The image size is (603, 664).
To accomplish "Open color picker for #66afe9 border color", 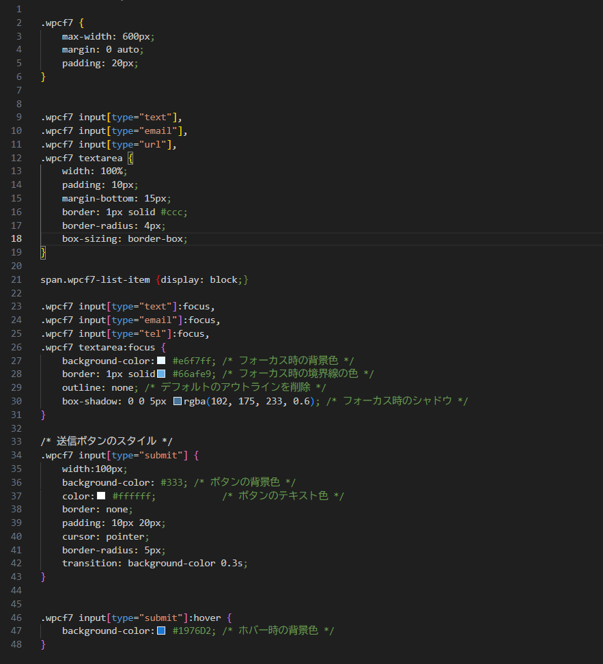I will pos(161,374).
